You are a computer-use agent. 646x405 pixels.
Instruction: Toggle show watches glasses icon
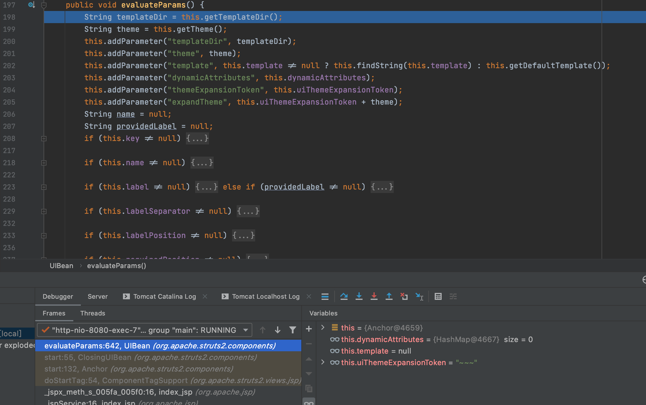coord(309,402)
